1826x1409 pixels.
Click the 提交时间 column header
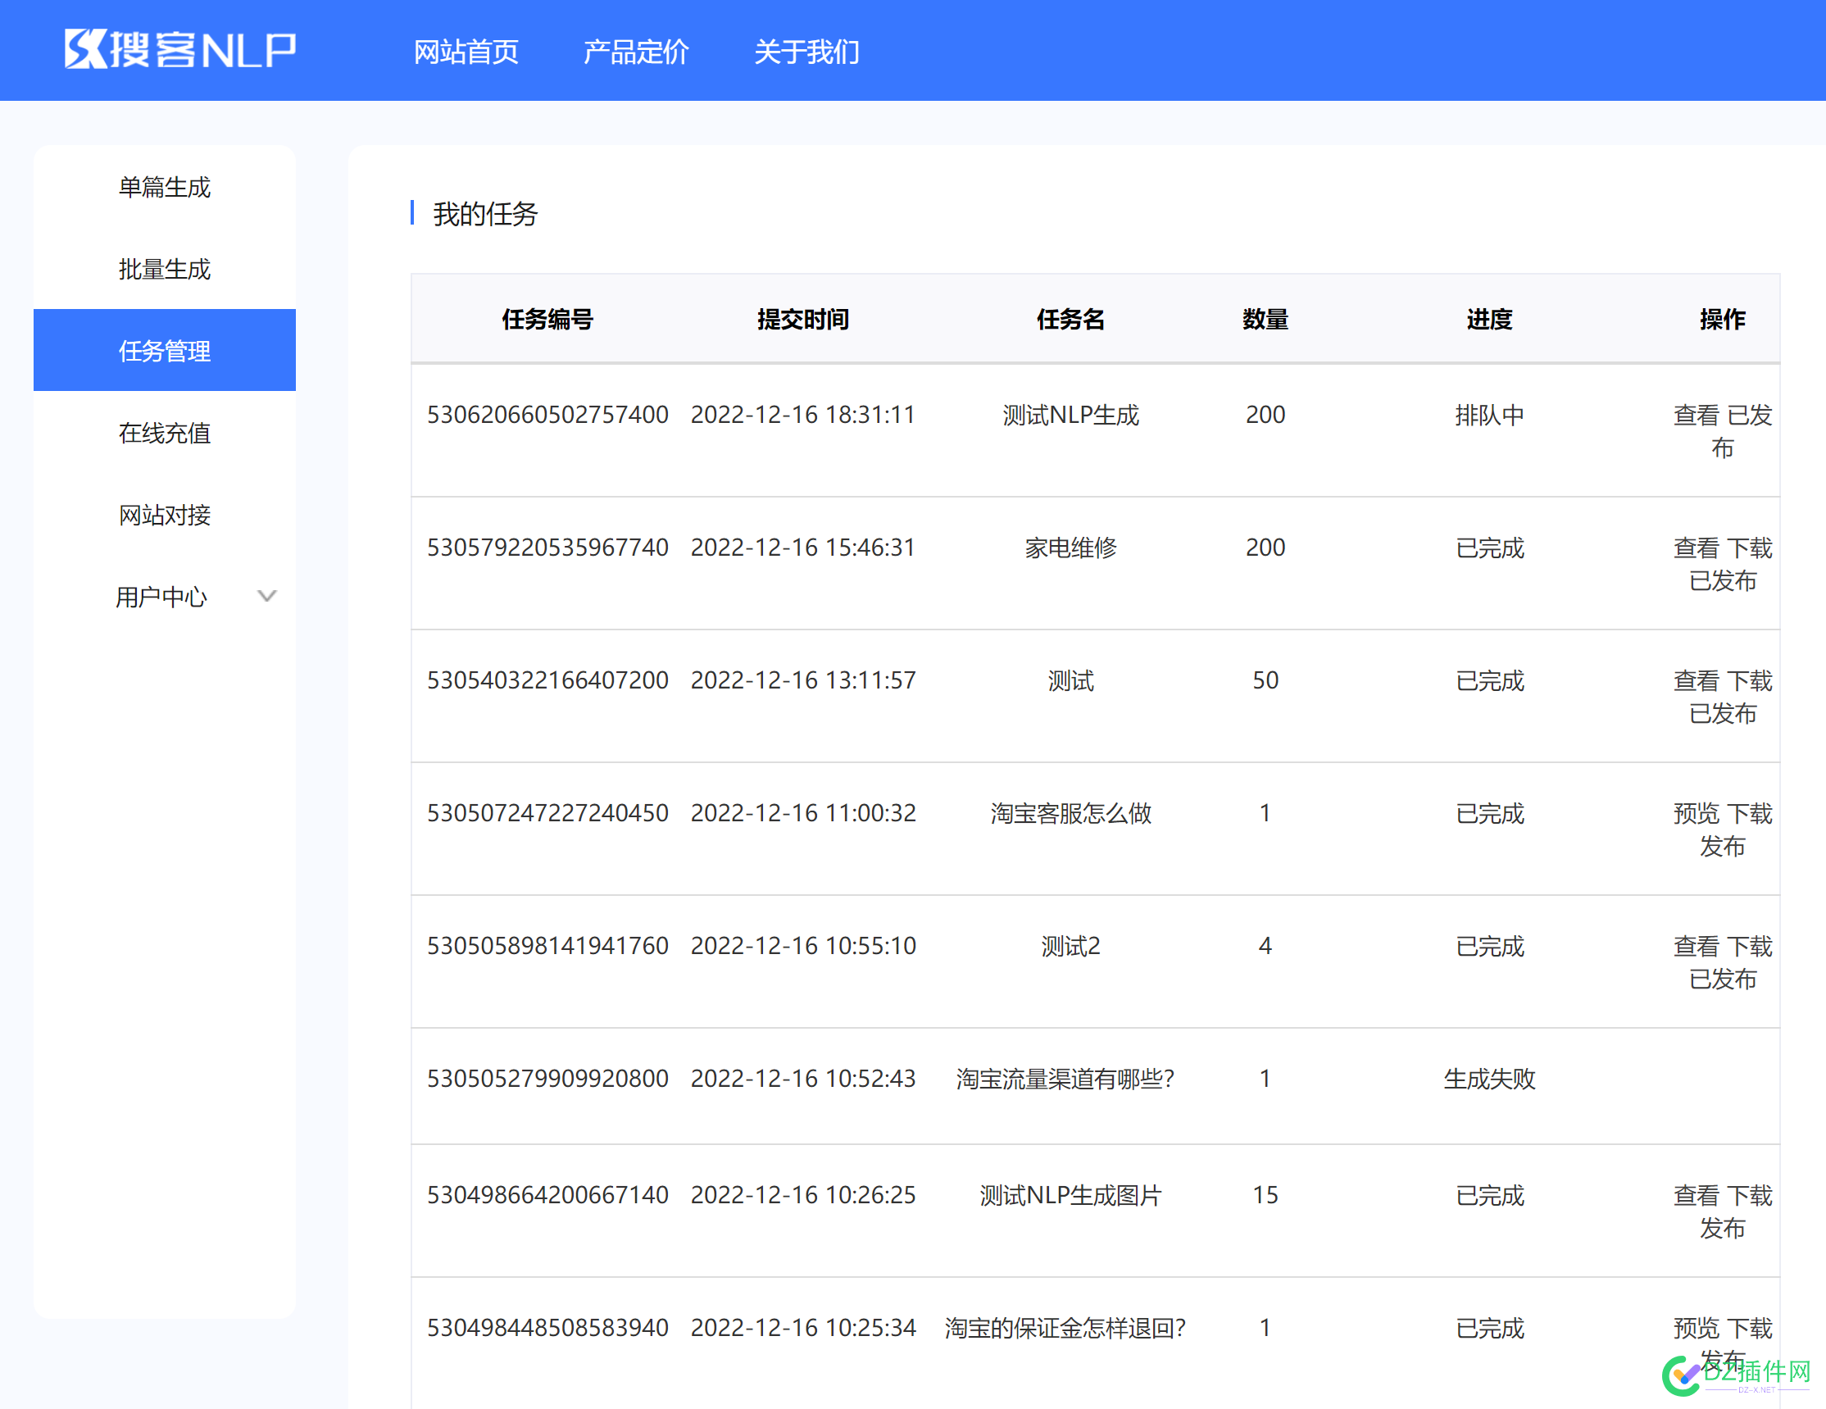tap(802, 319)
